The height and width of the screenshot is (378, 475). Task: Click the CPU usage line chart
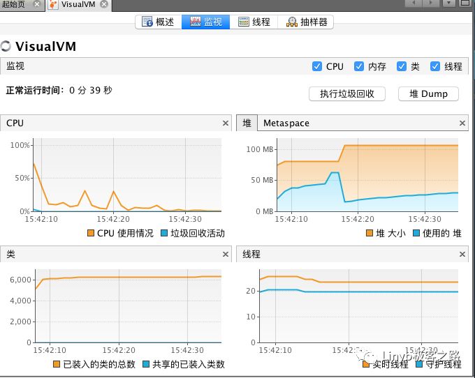127,175
